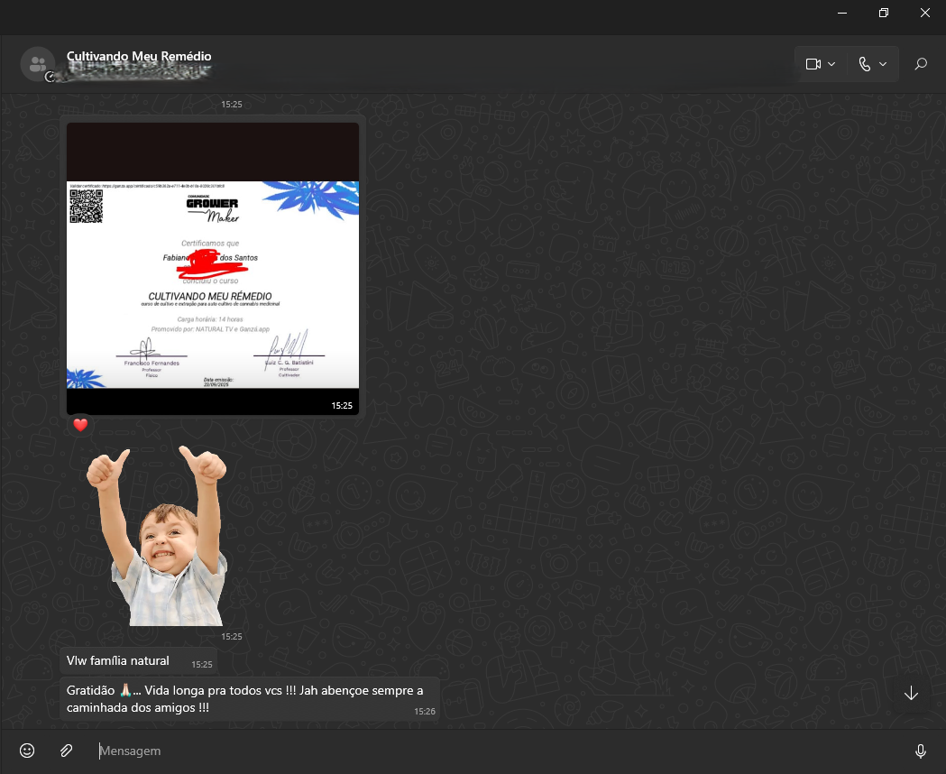Click the red heart reaction below the image
The image size is (946, 774).
coord(80,425)
